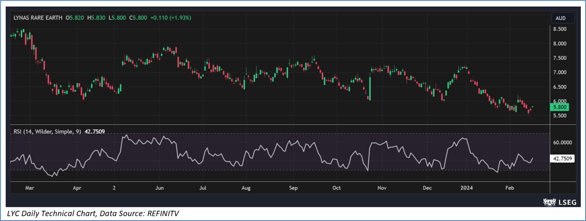Click the Oct date axis label
The image size is (586, 221).
(336, 188)
